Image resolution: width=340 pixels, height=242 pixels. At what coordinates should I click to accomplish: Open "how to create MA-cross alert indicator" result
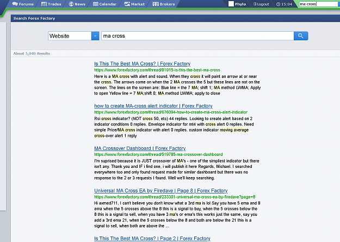click(153, 106)
